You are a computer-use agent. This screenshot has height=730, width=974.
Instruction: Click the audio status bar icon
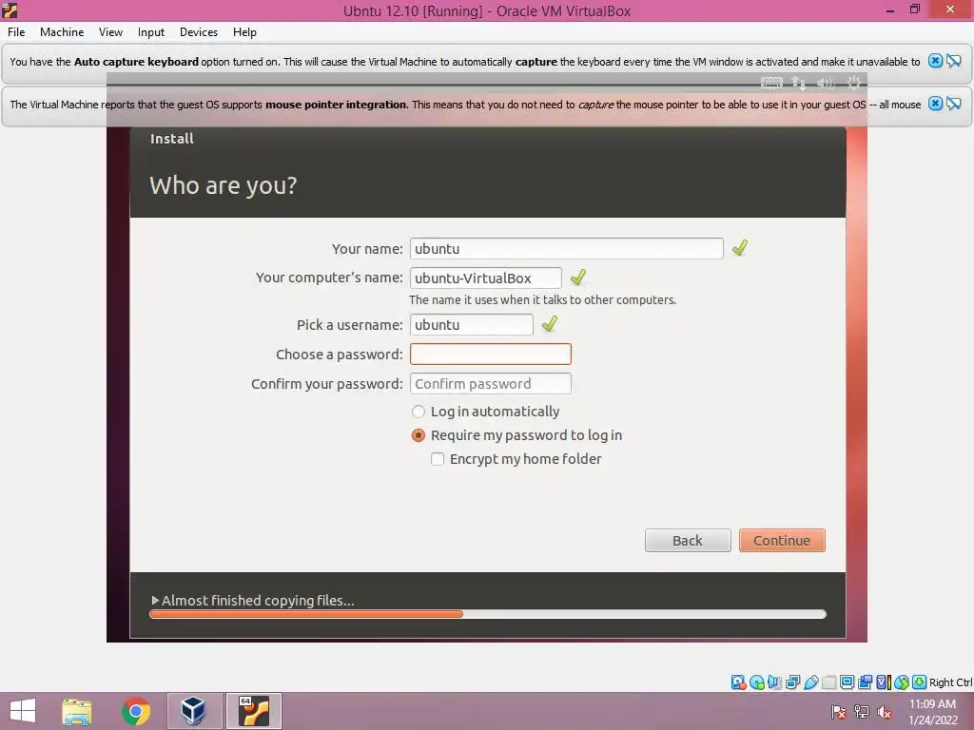(x=774, y=682)
